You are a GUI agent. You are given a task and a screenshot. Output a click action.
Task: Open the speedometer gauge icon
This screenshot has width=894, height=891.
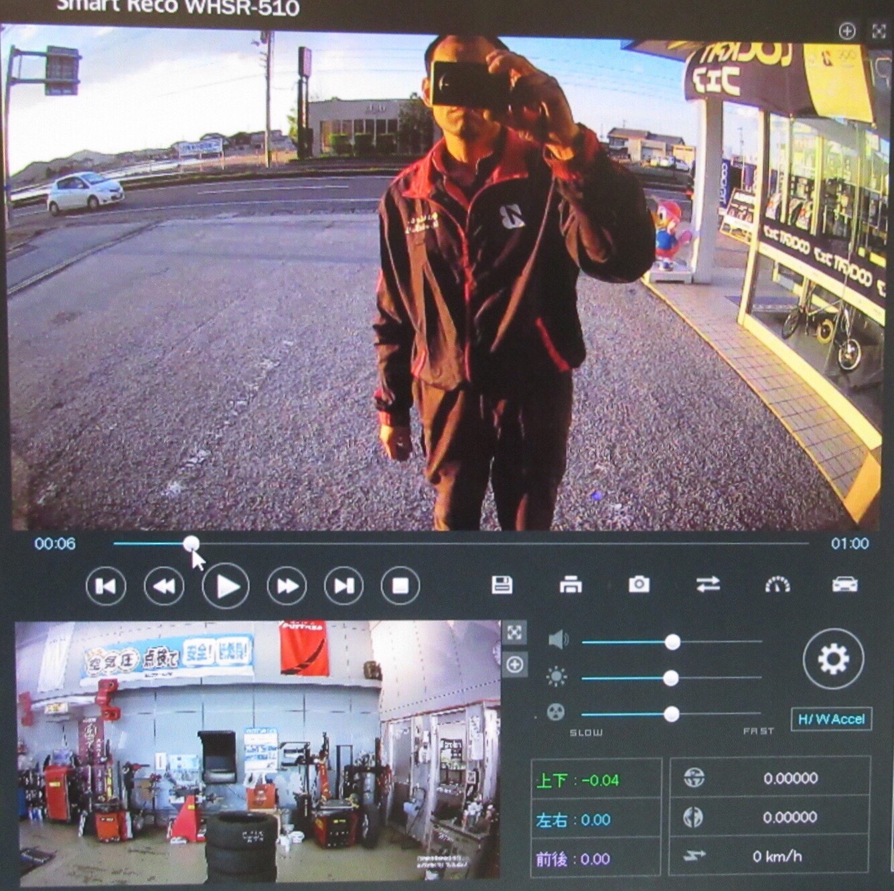click(777, 585)
